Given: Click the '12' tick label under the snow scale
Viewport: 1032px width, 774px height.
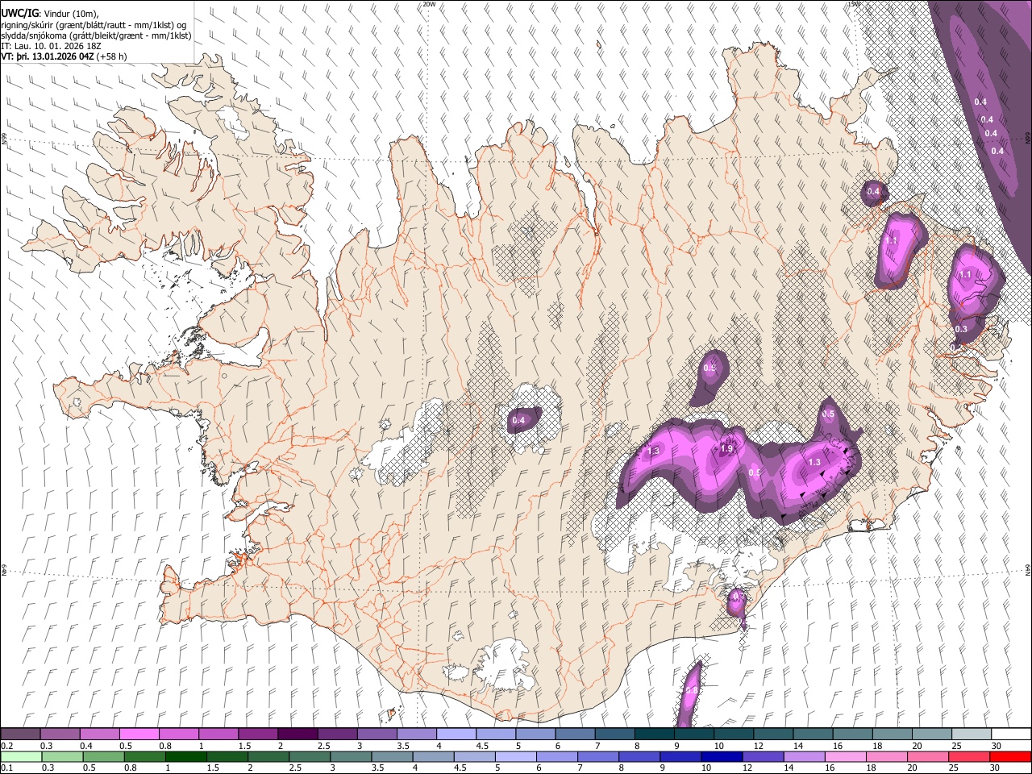Looking at the screenshot, I should coord(758,745).
